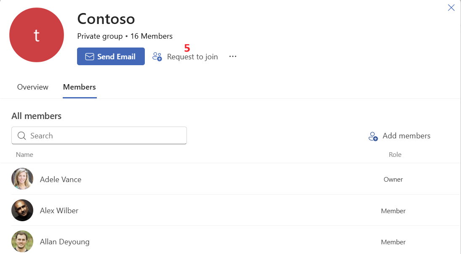Click Request to join
Viewport: 461px width, 254px height.
click(192, 57)
